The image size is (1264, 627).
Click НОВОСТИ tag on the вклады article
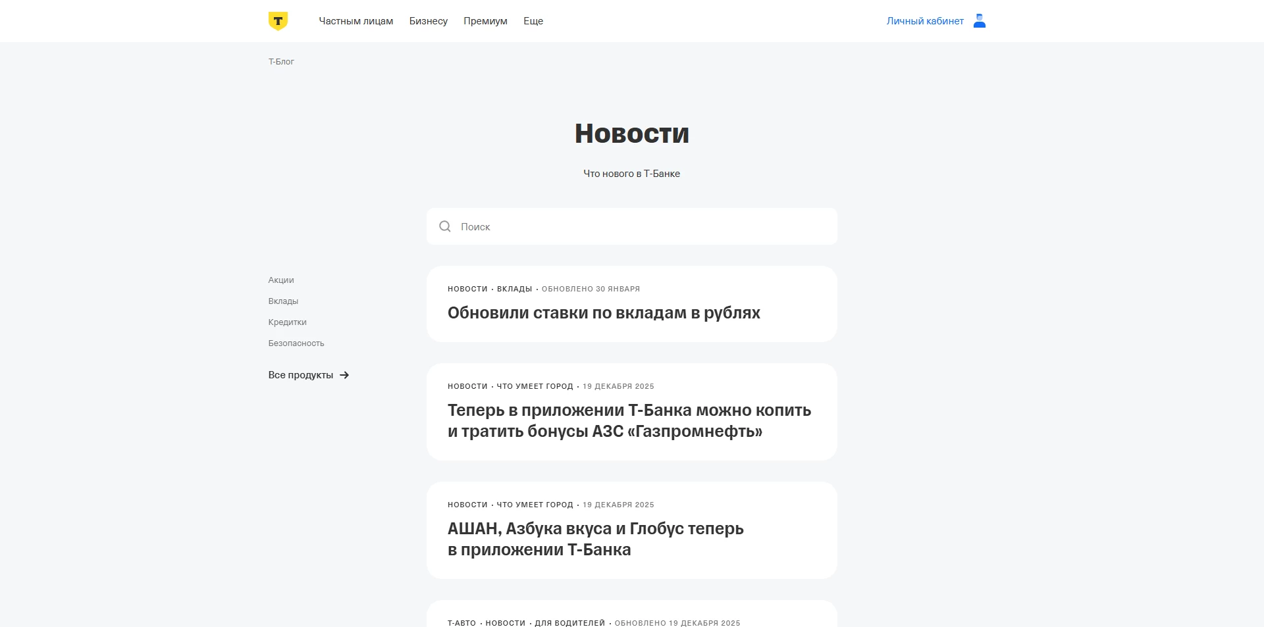point(467,289)
